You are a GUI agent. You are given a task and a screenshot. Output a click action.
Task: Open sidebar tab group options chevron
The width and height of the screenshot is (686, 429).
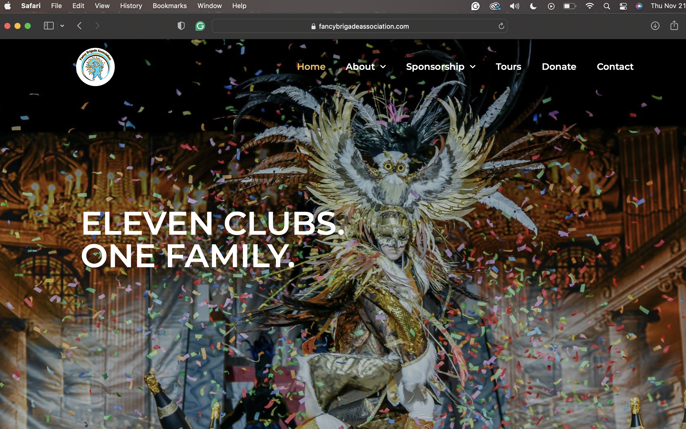click(62, 26)
